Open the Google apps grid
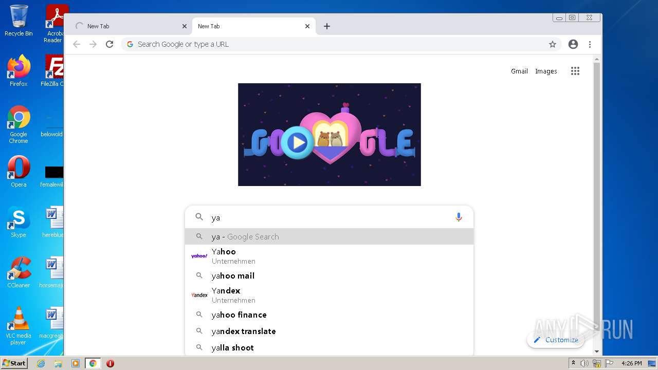 coord(575,71)
